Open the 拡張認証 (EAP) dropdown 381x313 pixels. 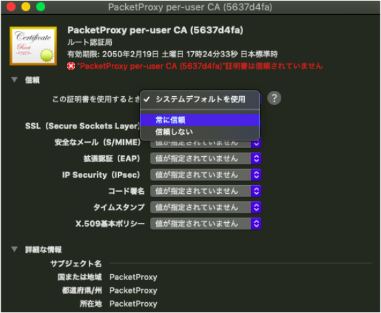click(205, 158)
